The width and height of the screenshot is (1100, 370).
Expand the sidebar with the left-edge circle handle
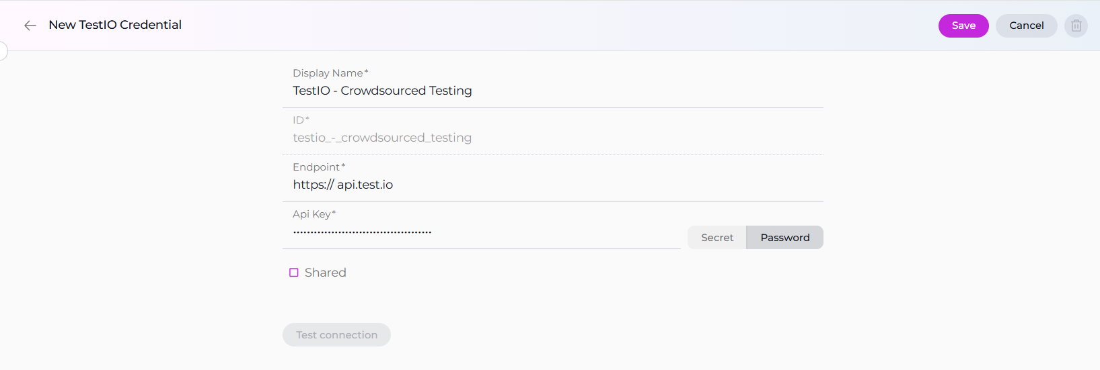[3, 50]
